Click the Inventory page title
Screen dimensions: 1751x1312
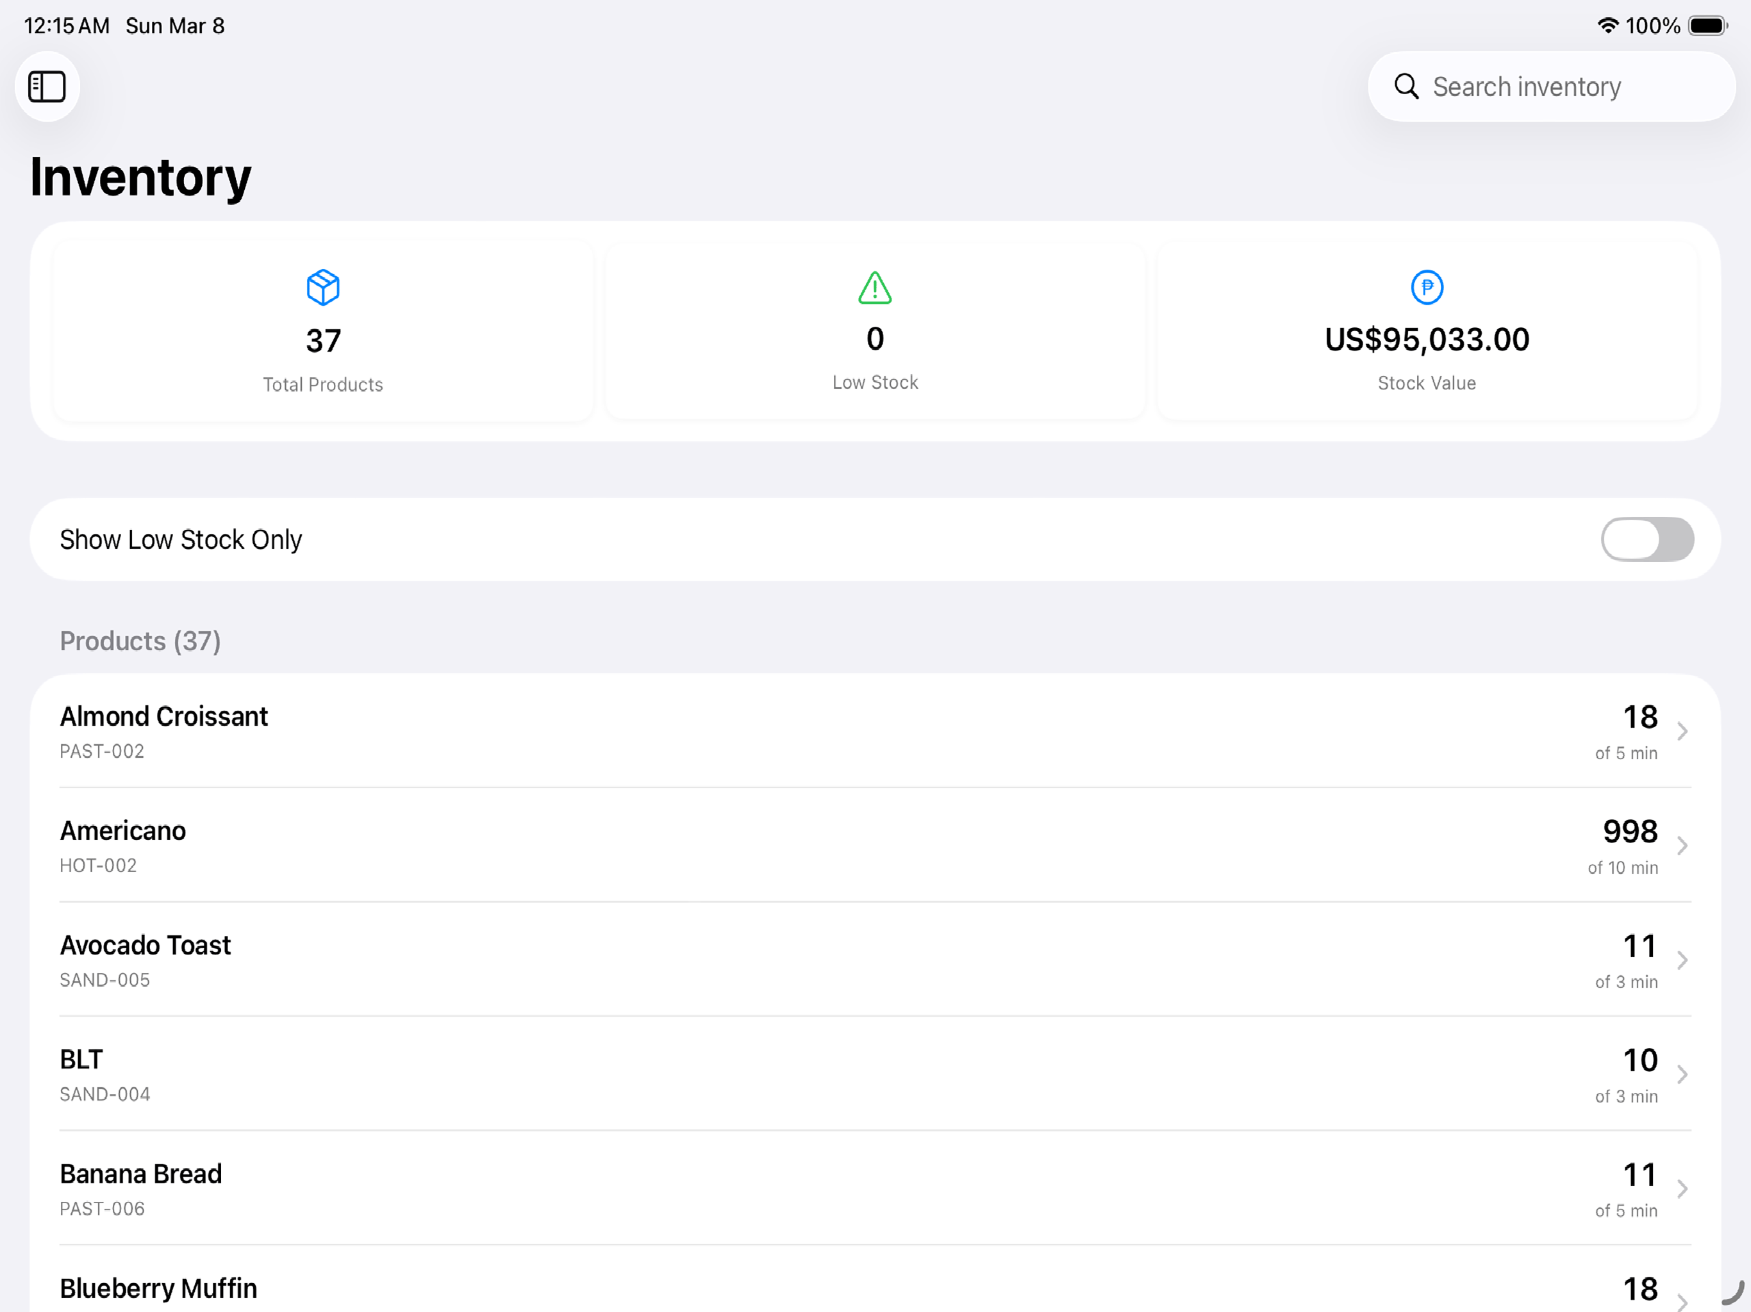140,177
